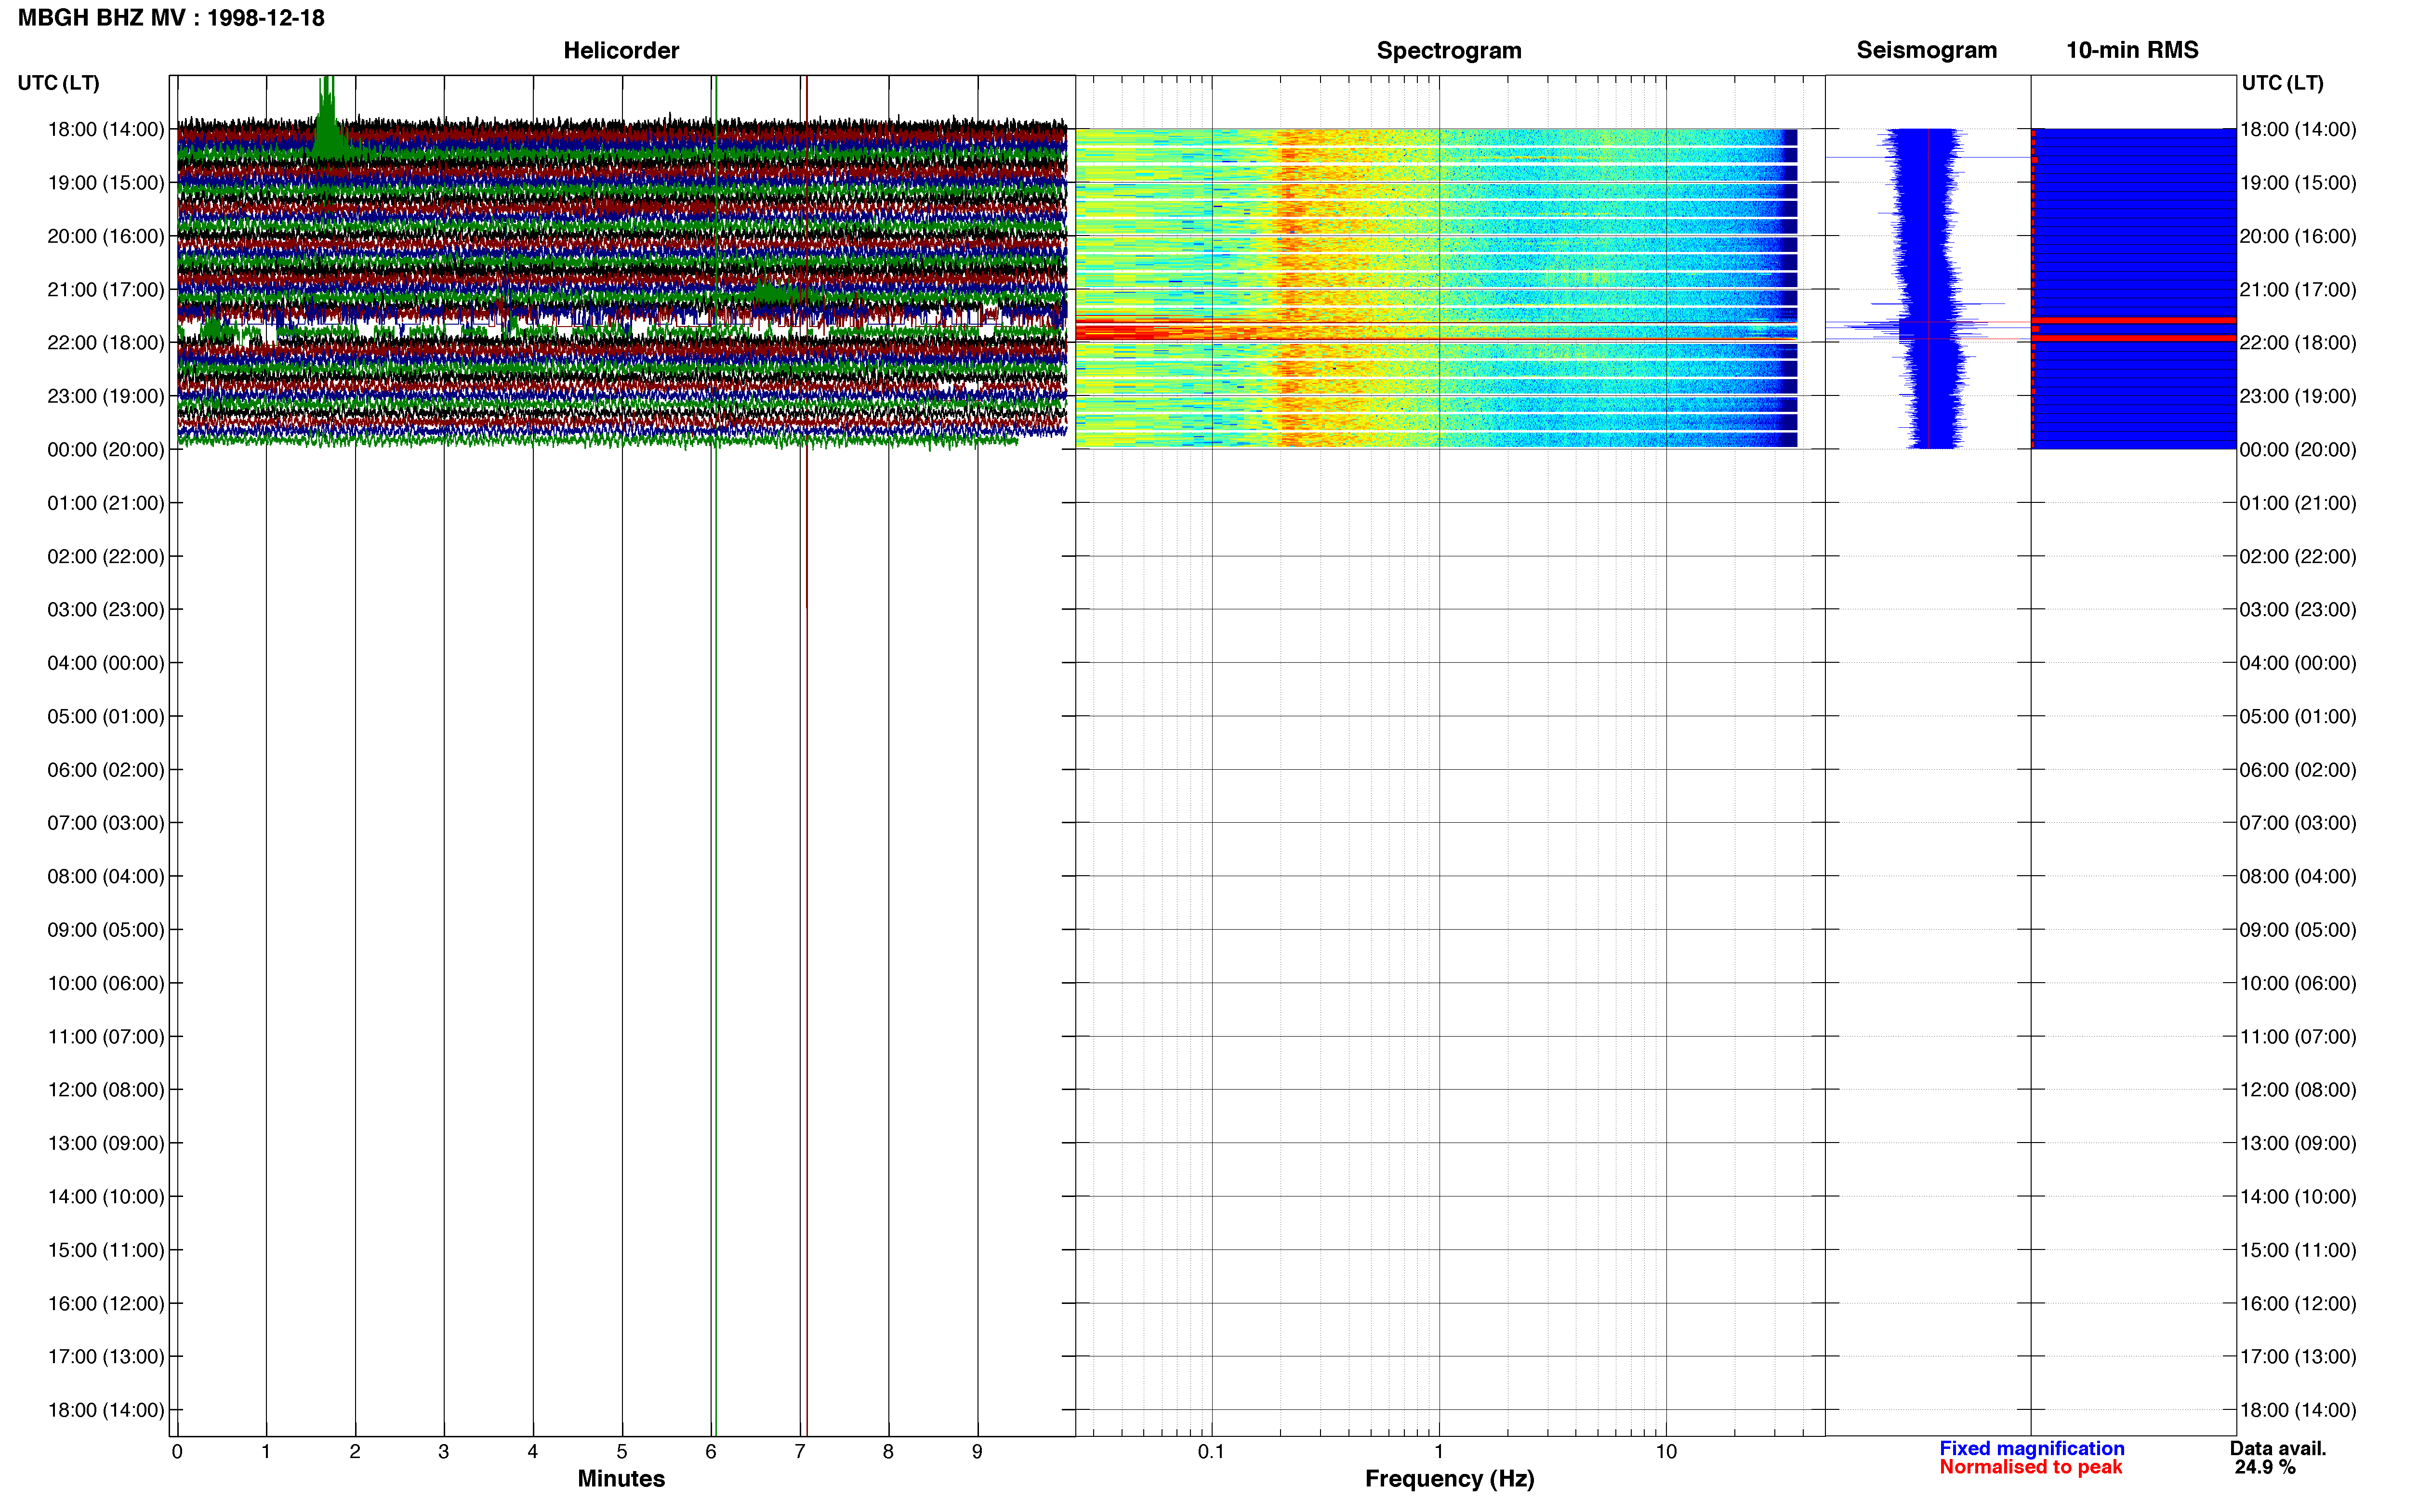This screenshot has height=1512, width=2418.
Task: Click the '10-min RMS' panel heading
Action: click(2132, 50)
